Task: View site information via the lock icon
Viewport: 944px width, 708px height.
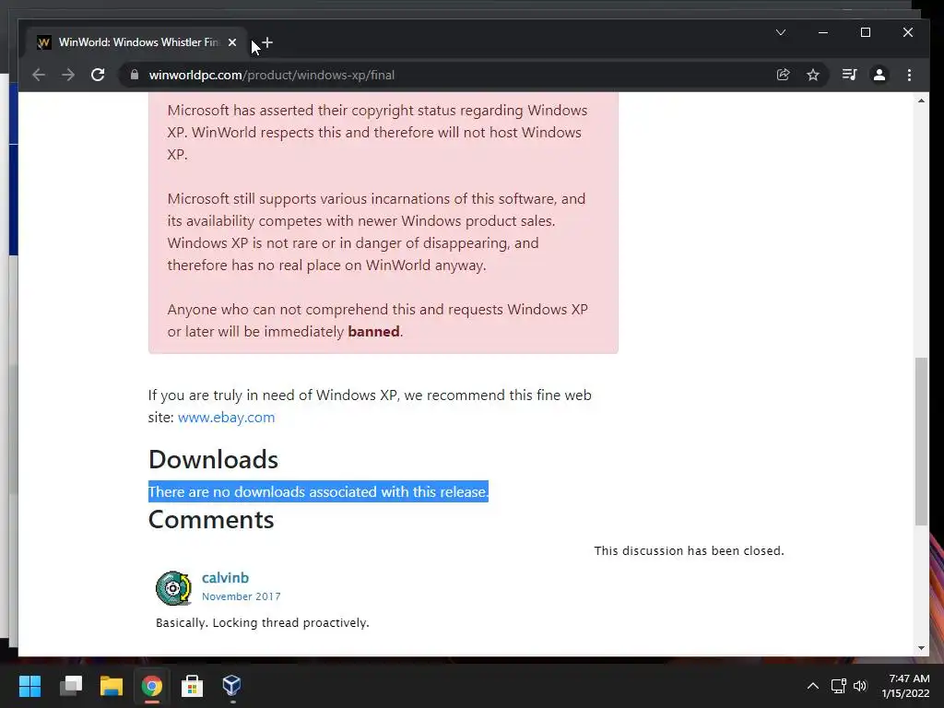Action: (x=135, y=75)
